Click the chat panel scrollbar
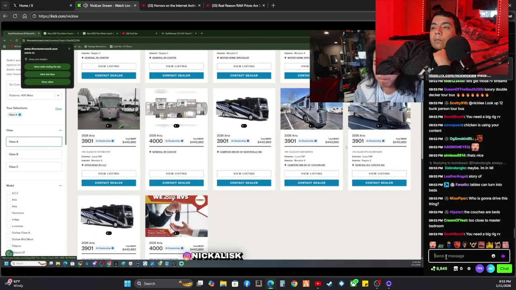The width and height of the screenshot is (516, 290). [x=514, y=232]
